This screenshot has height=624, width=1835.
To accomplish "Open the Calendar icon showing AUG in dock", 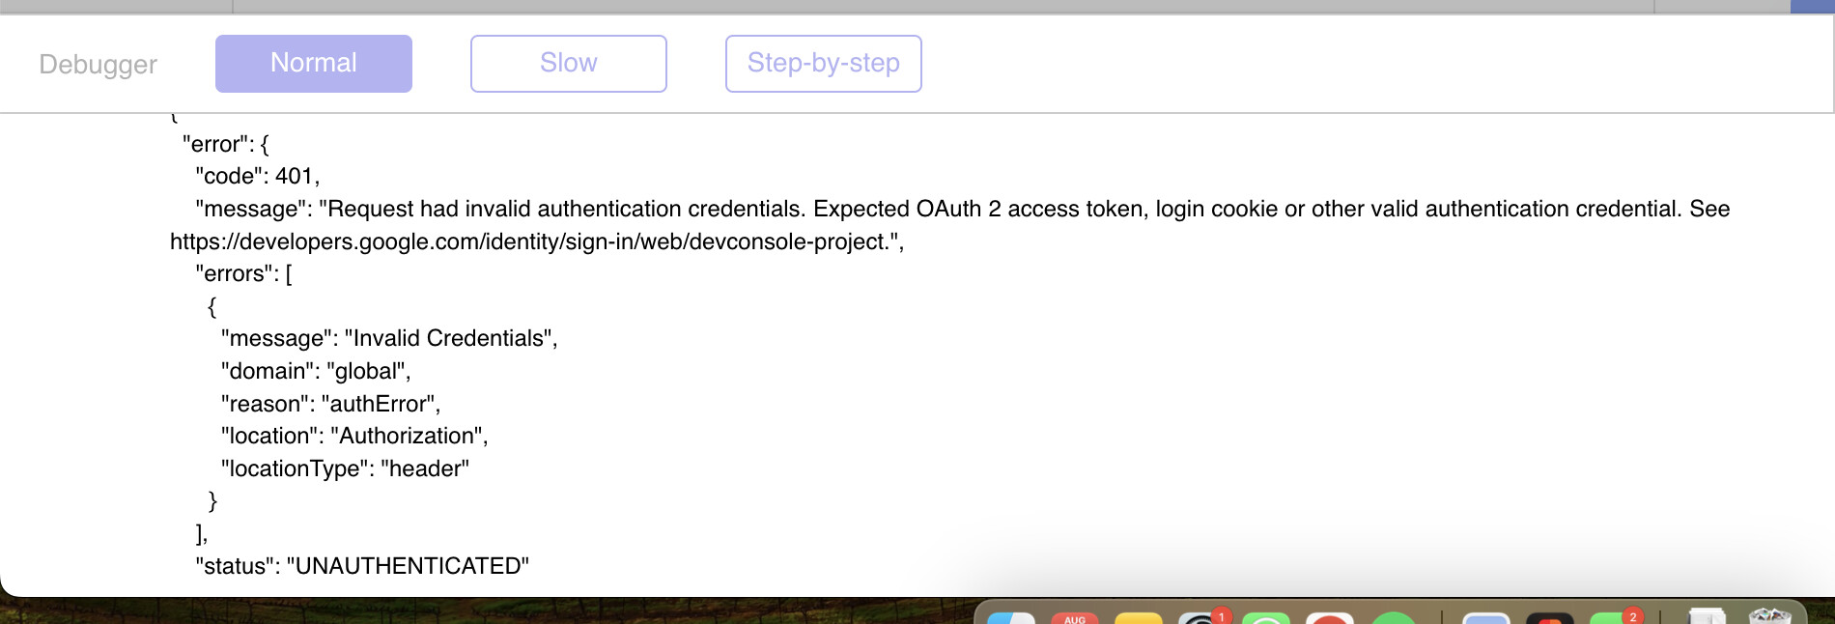I will [1075, 618].
